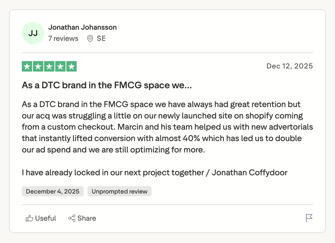Click the review body paragraph about advertorials

point(167,127)
